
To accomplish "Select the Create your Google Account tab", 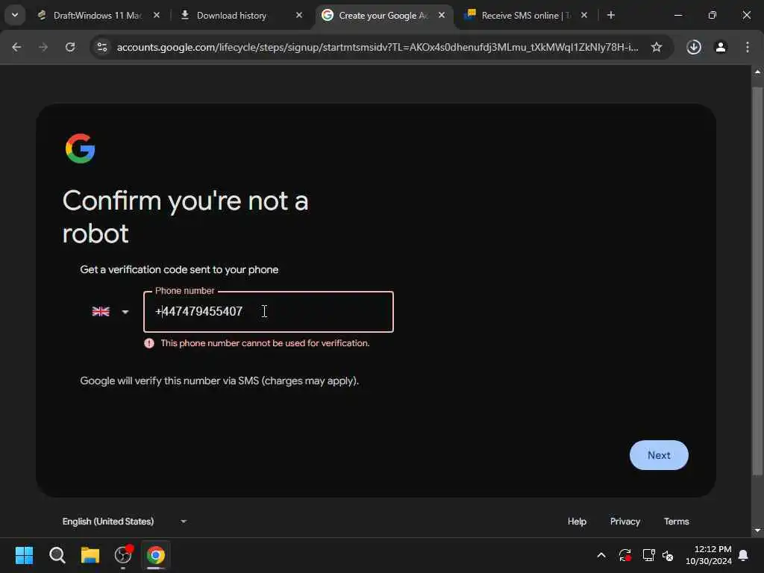I will 383,16.
